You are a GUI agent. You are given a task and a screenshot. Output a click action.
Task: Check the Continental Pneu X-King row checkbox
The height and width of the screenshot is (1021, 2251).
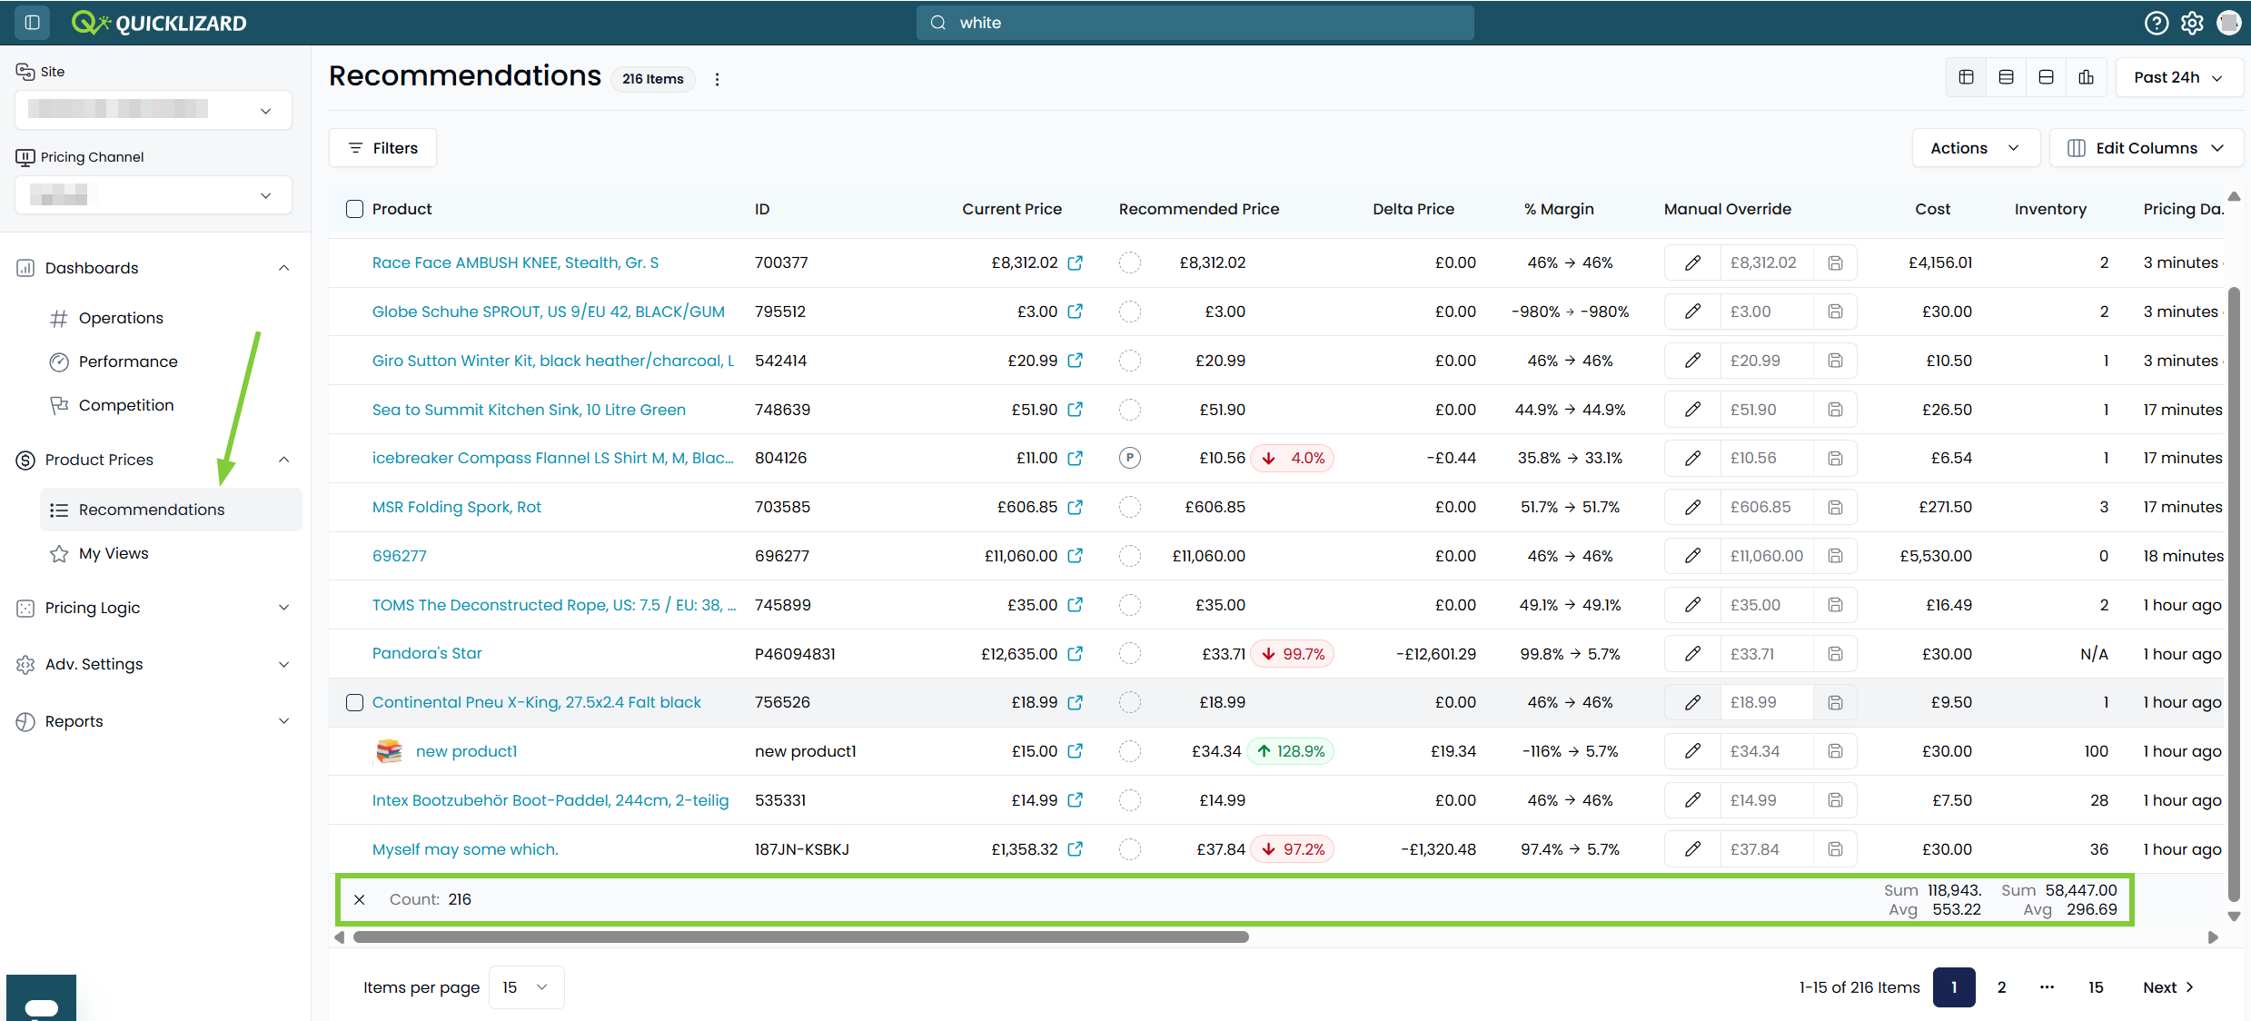tap(355, 702)
